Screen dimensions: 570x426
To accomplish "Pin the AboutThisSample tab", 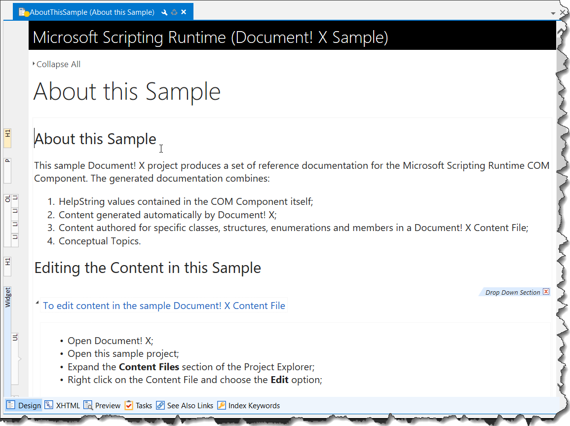I will 164,12.
